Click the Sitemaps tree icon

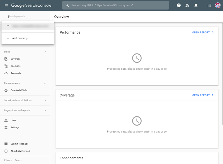(6, 66)
